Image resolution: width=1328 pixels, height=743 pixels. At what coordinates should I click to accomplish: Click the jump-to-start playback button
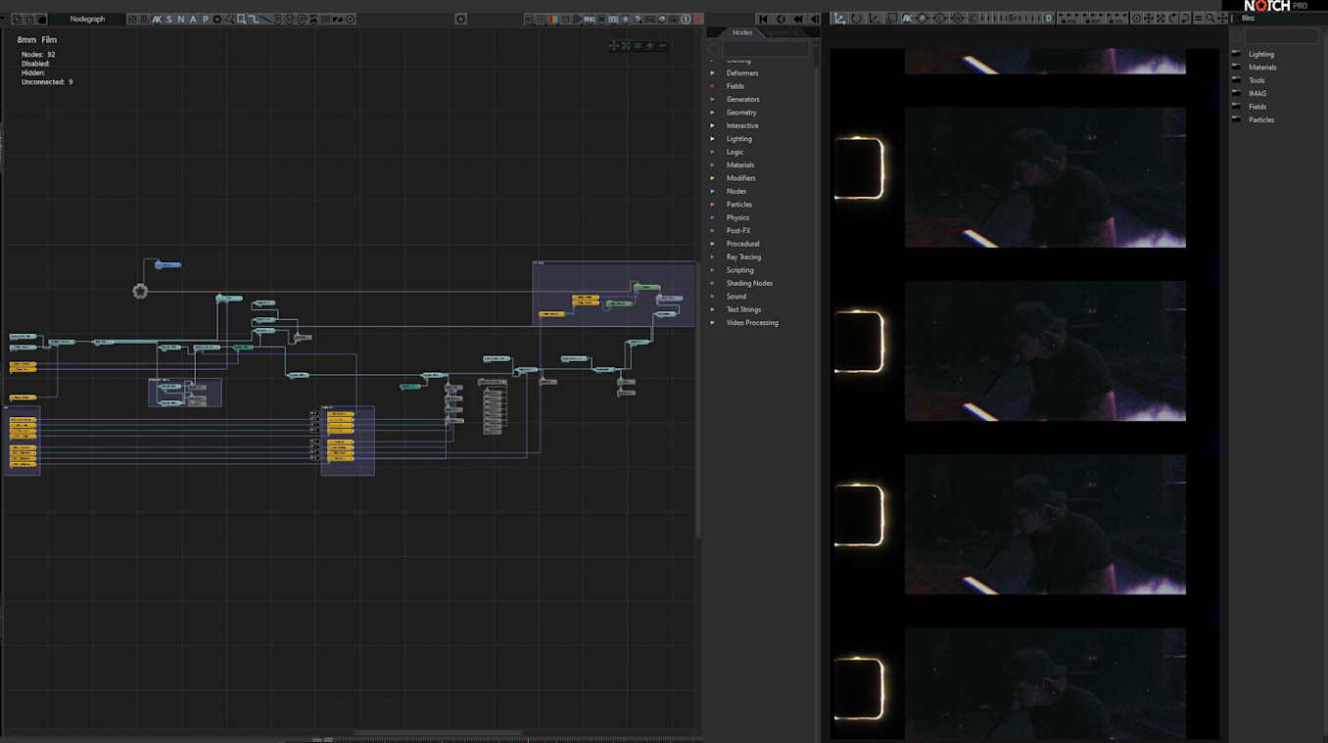(763, 19)
